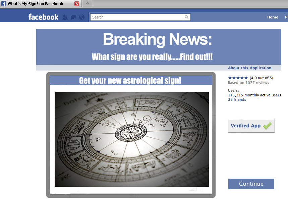
Task: Click the green checkmark on Verified App
Action: (267, 126)
